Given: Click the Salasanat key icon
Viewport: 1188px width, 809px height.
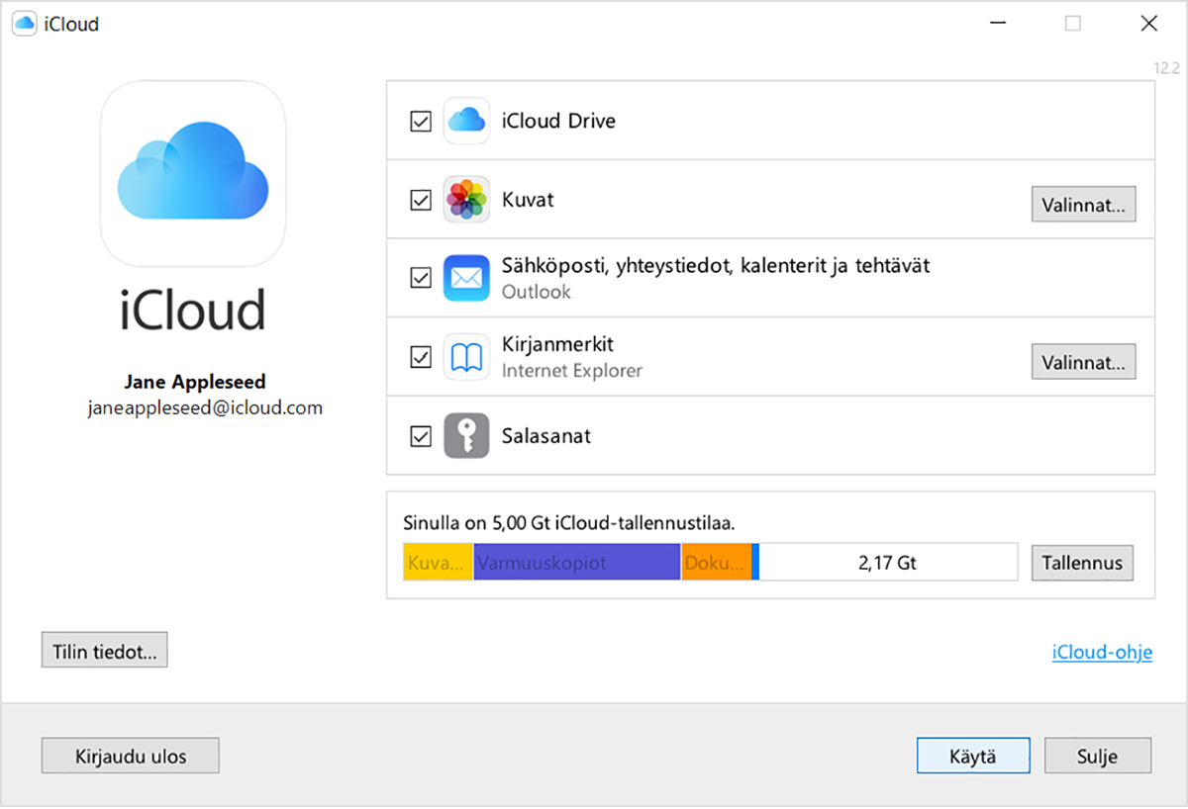Looking at the screenshot, I should click(x=466, y=435).
